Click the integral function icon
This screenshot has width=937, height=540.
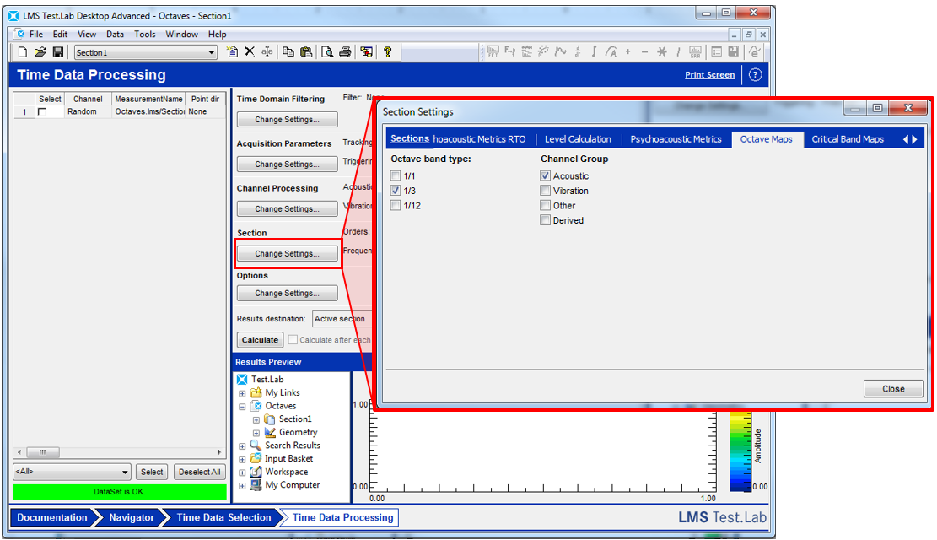point(594,52)
